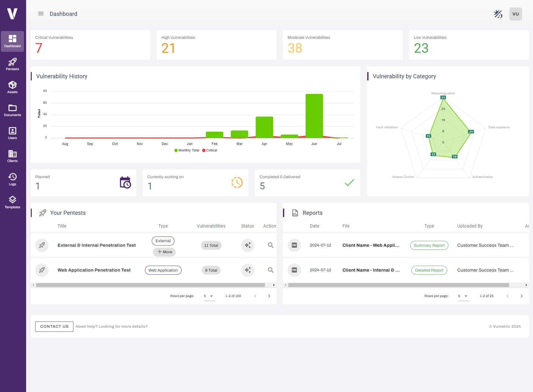Open the Templates sidebar icon
The height and width of the screenshot is (392, 533).
coord(12,202)
